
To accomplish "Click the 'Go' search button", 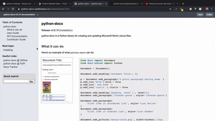I will click(x=31, y=81).
